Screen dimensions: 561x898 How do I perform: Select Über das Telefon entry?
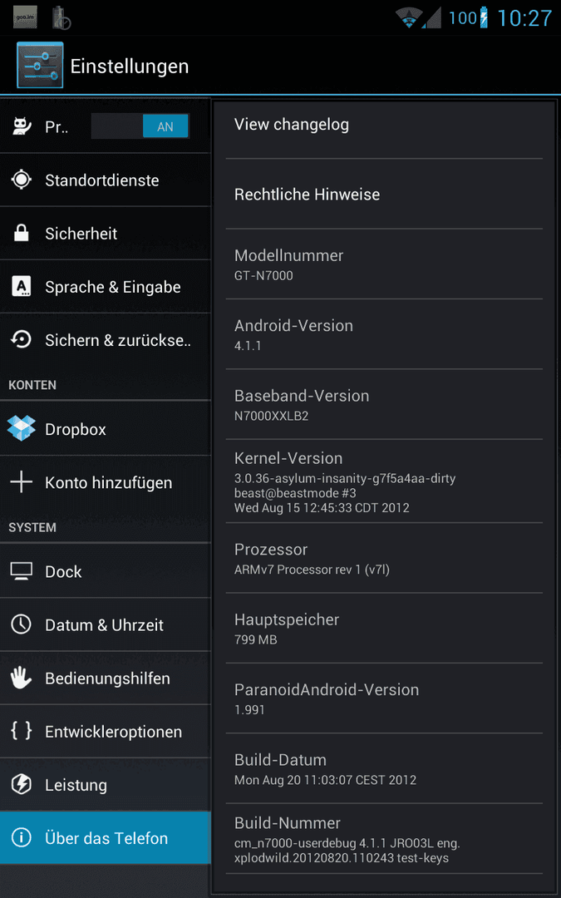(x=106, y=838)
